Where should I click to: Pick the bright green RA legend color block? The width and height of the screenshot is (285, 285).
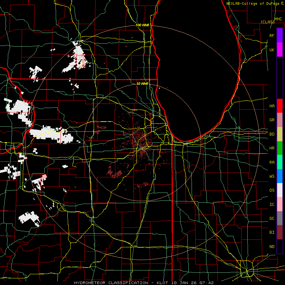coord(280,162)
